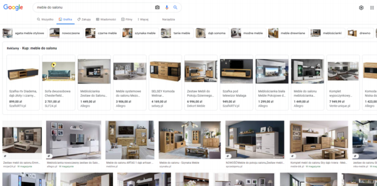Click the Google logo

13,8
